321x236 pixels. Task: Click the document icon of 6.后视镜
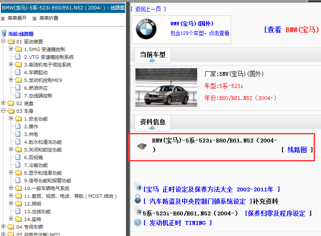18,157
